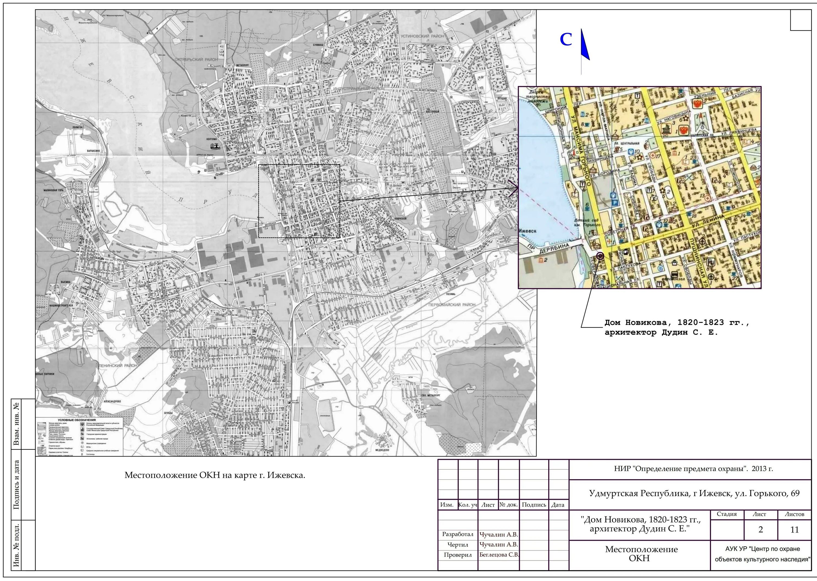Click the ship icon near Колтома
The width and height of the screenshot is (817, 581).
click(216, 146)
